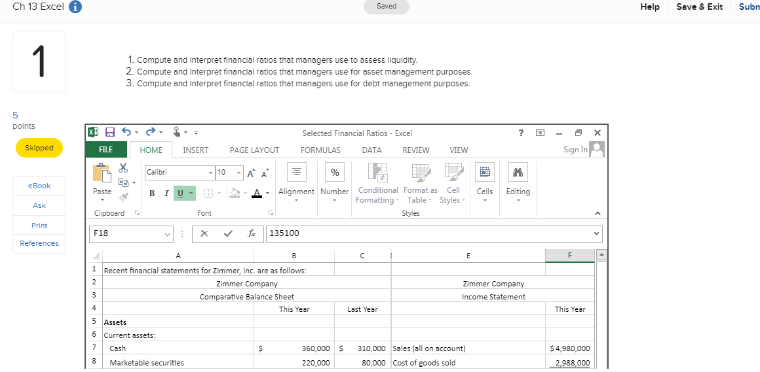
Task: Cut selection with scissors icon
Action: click(x=124, y=167)
